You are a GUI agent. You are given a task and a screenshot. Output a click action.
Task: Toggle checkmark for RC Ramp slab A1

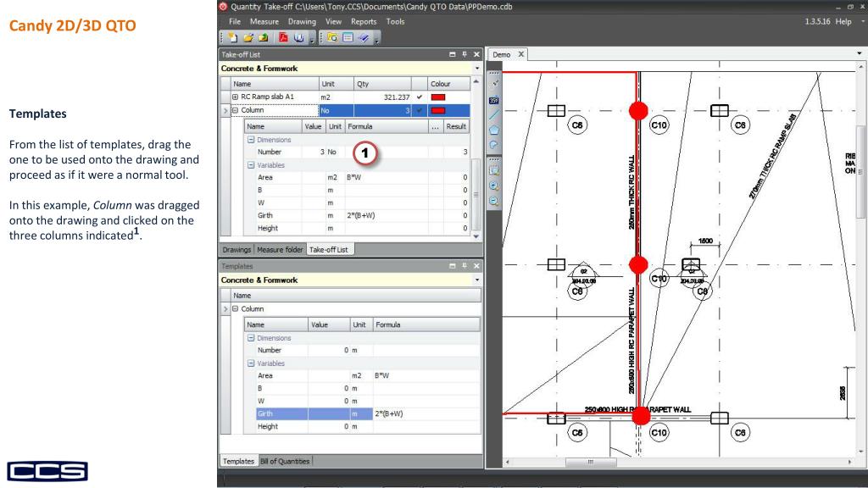click(419, 97)
